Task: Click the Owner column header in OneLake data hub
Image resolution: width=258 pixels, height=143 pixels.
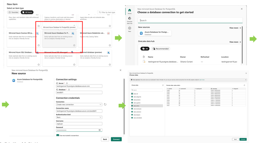Action: [183, 57]
